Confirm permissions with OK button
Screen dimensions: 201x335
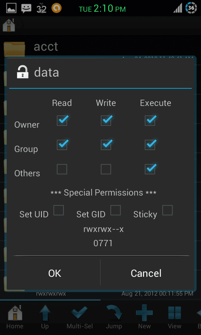click(55, 273)
